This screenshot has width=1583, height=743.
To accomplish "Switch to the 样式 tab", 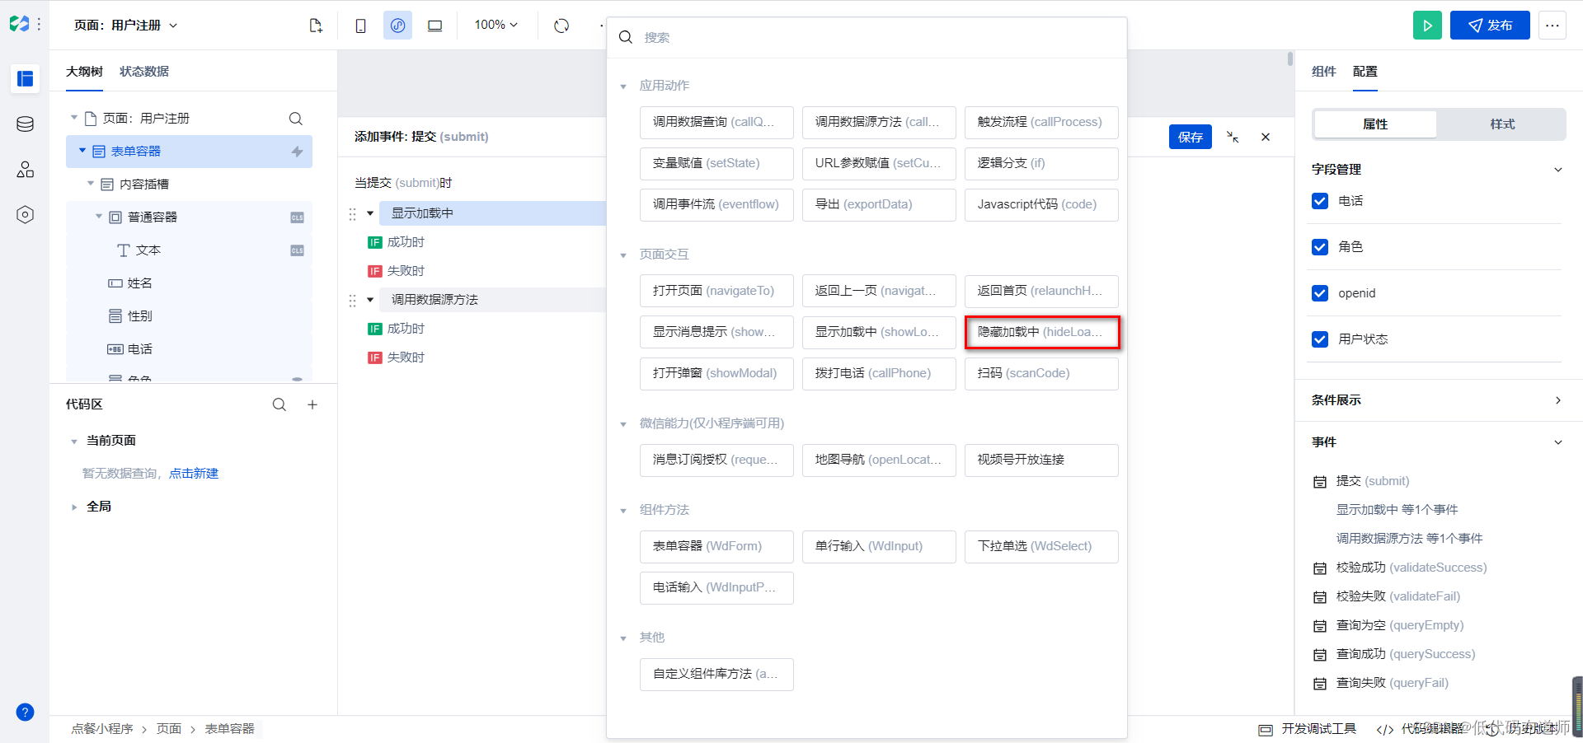I will coord(1501,124).
